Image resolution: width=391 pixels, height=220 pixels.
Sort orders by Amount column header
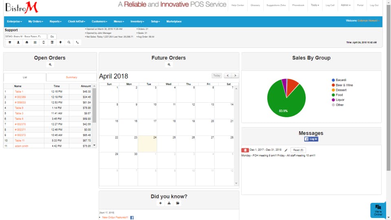[86, 86]
